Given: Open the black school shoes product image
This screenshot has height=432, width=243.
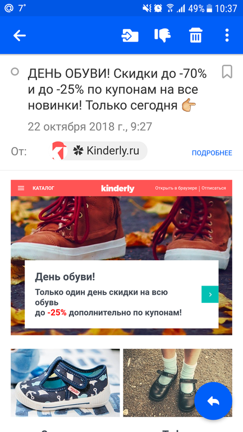Looking at the screenshot, I should coord(177,383).
